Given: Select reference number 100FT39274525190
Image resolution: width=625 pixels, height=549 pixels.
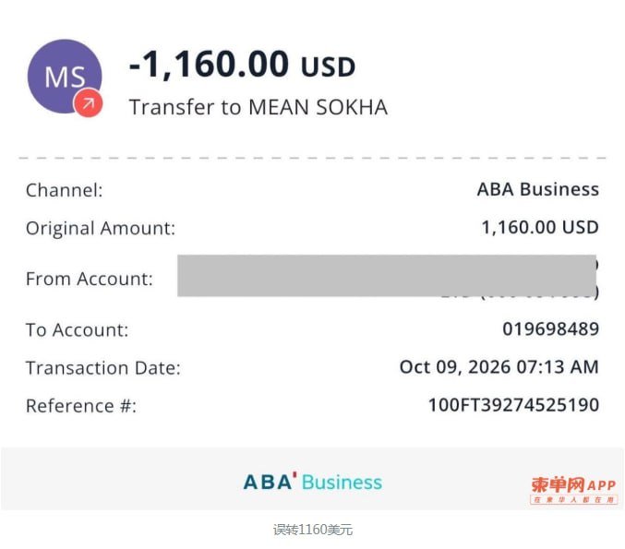Looking at the screenshot, I should click(513, 405).
